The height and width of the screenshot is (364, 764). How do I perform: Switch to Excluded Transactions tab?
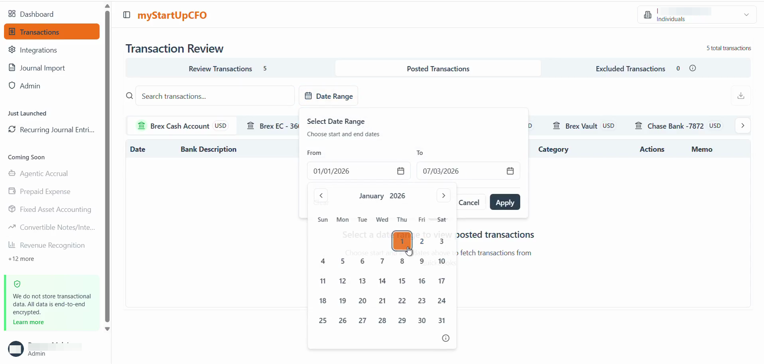(630, 68)
